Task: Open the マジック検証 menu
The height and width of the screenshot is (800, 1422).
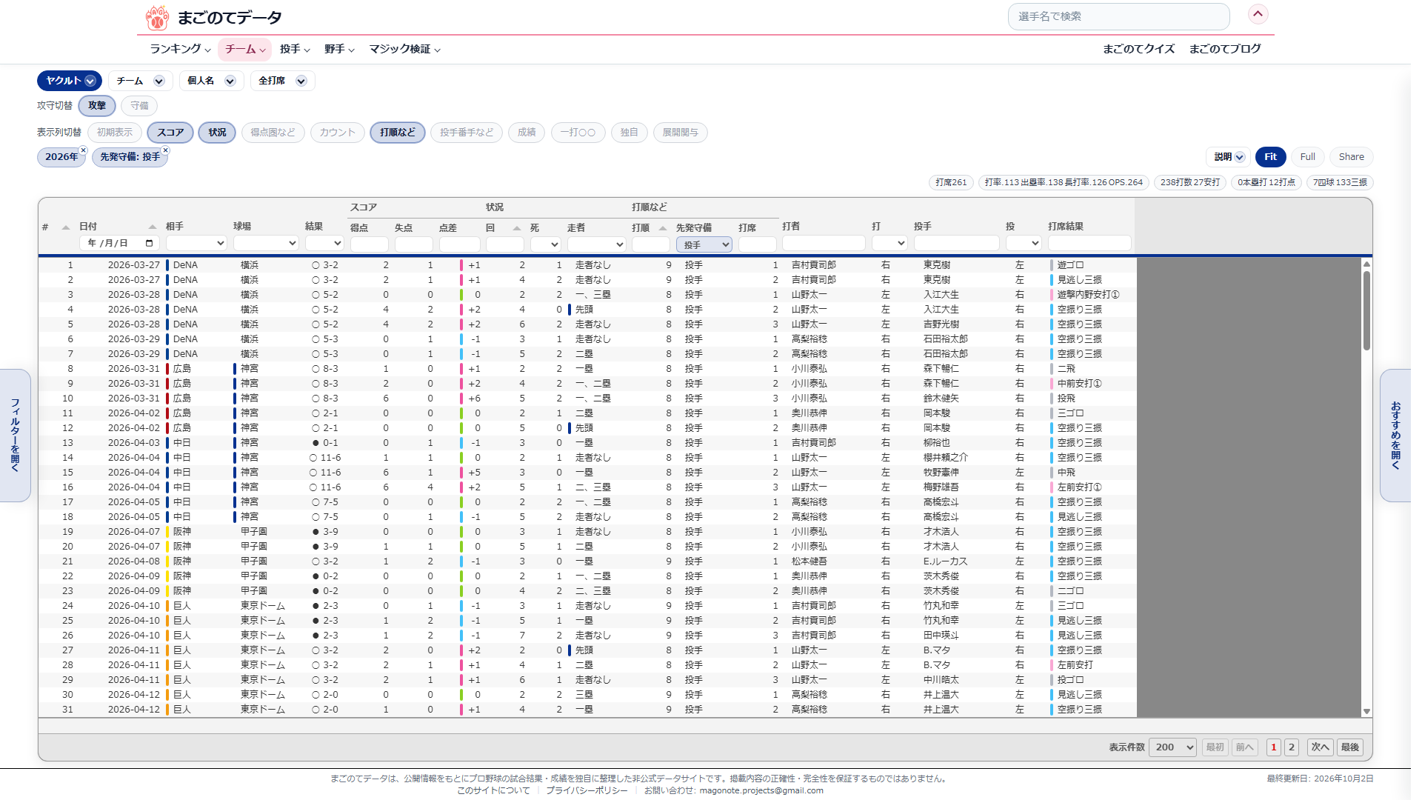Action: (x=405, y=49)
